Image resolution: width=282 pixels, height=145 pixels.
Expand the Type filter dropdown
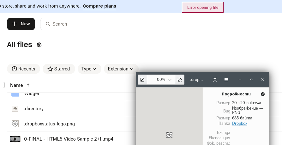(x=89, y=69)
